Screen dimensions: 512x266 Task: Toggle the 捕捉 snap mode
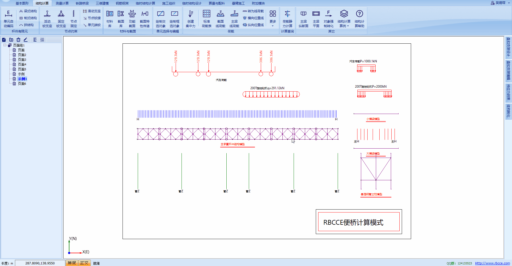(x=72, y=263)
